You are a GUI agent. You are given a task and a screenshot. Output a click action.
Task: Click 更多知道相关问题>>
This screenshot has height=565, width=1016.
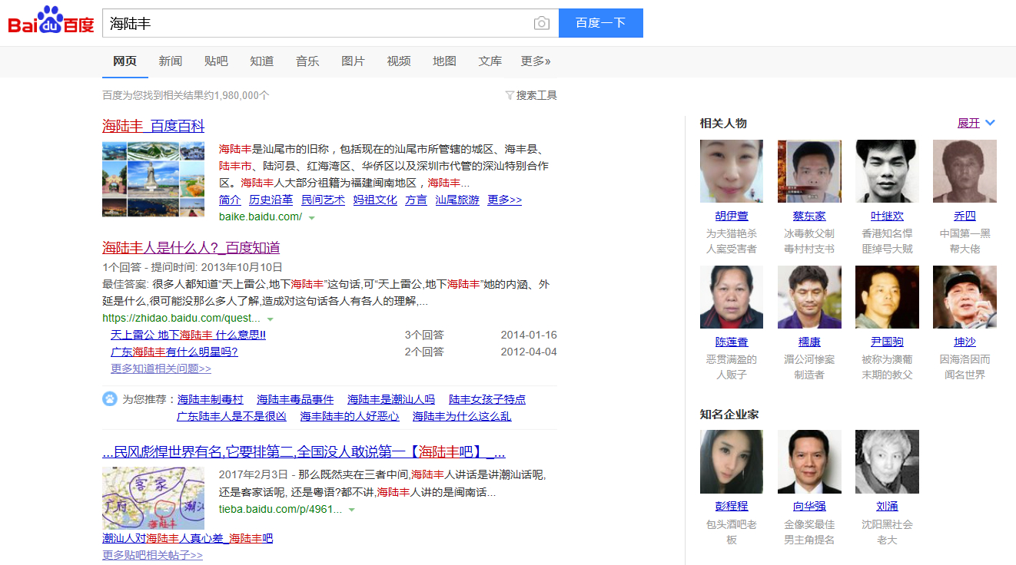coord(161,368)
